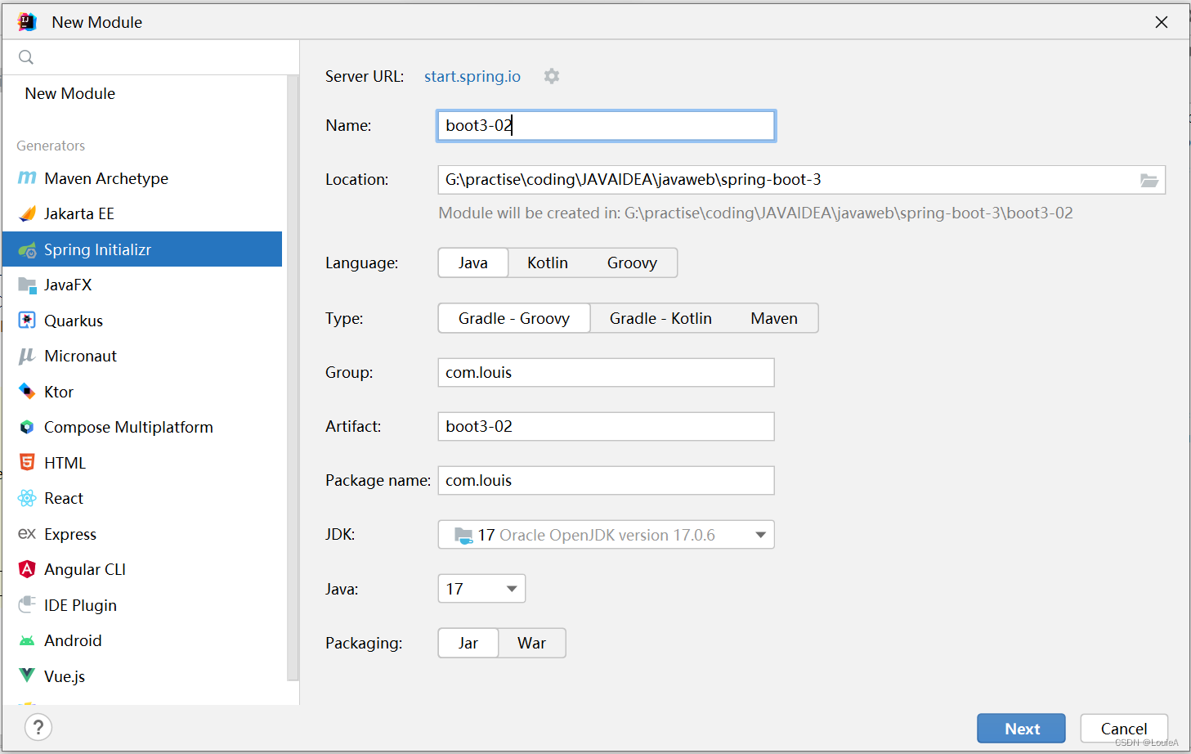Select the React generator label
The width and height of the screenshot is (1191, 754).
tap(64, 498)
